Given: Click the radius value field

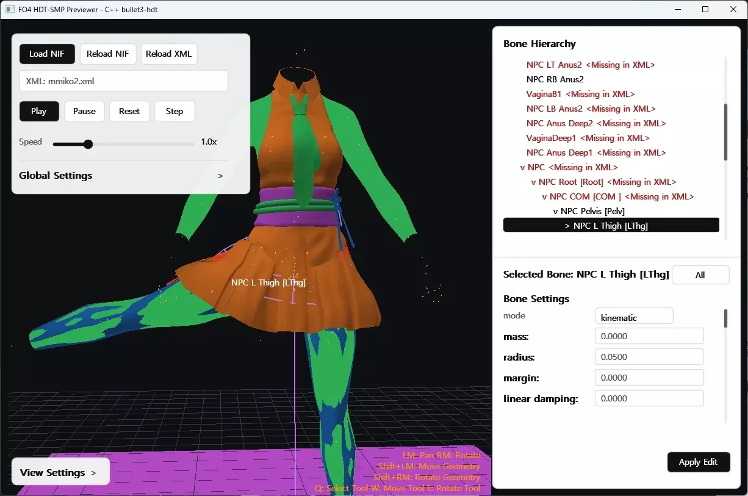Looking at the screenshot, I should click(x=649, y=357).
